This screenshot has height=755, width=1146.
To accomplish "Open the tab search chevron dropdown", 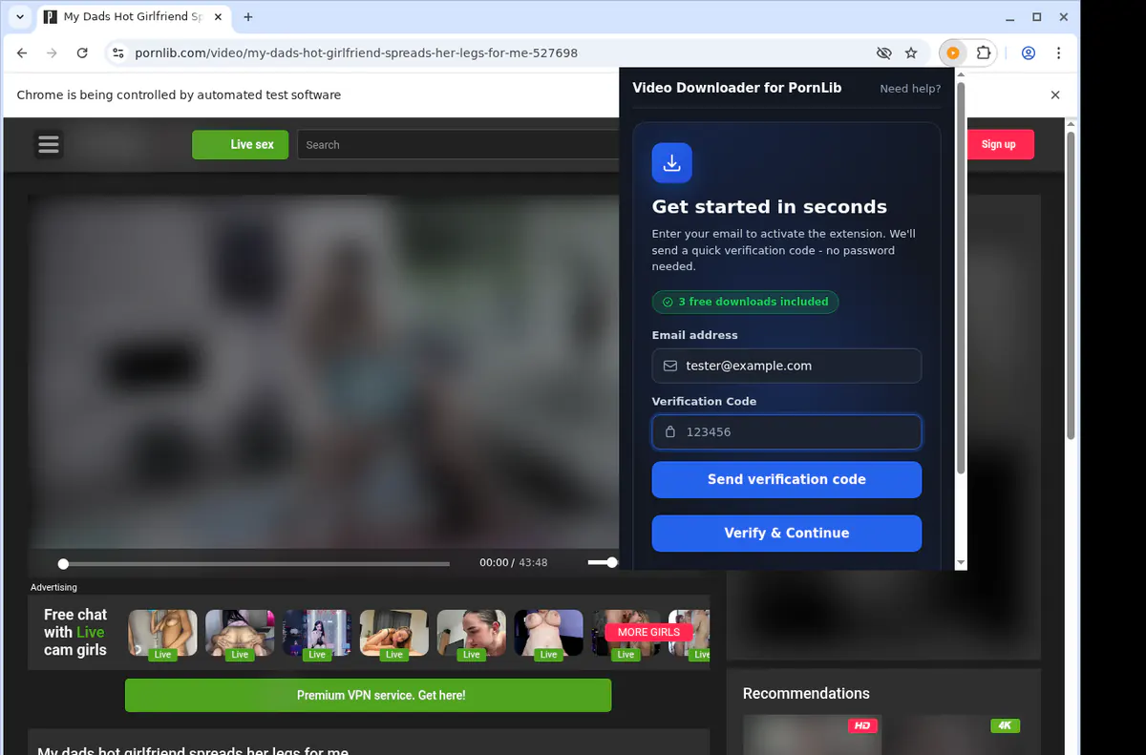I will point(20,17).
